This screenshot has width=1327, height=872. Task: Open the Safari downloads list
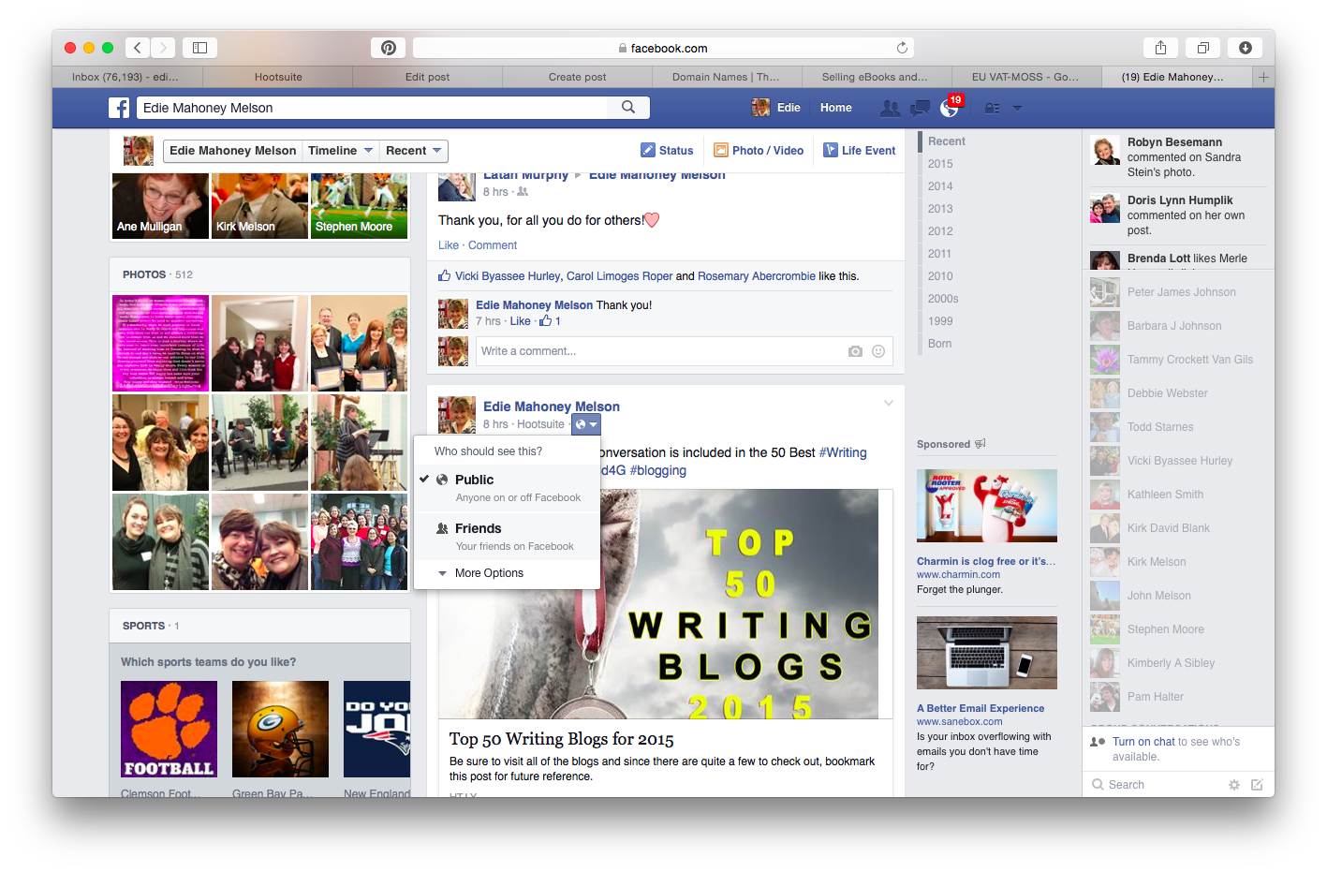[x=1246, y=48]
